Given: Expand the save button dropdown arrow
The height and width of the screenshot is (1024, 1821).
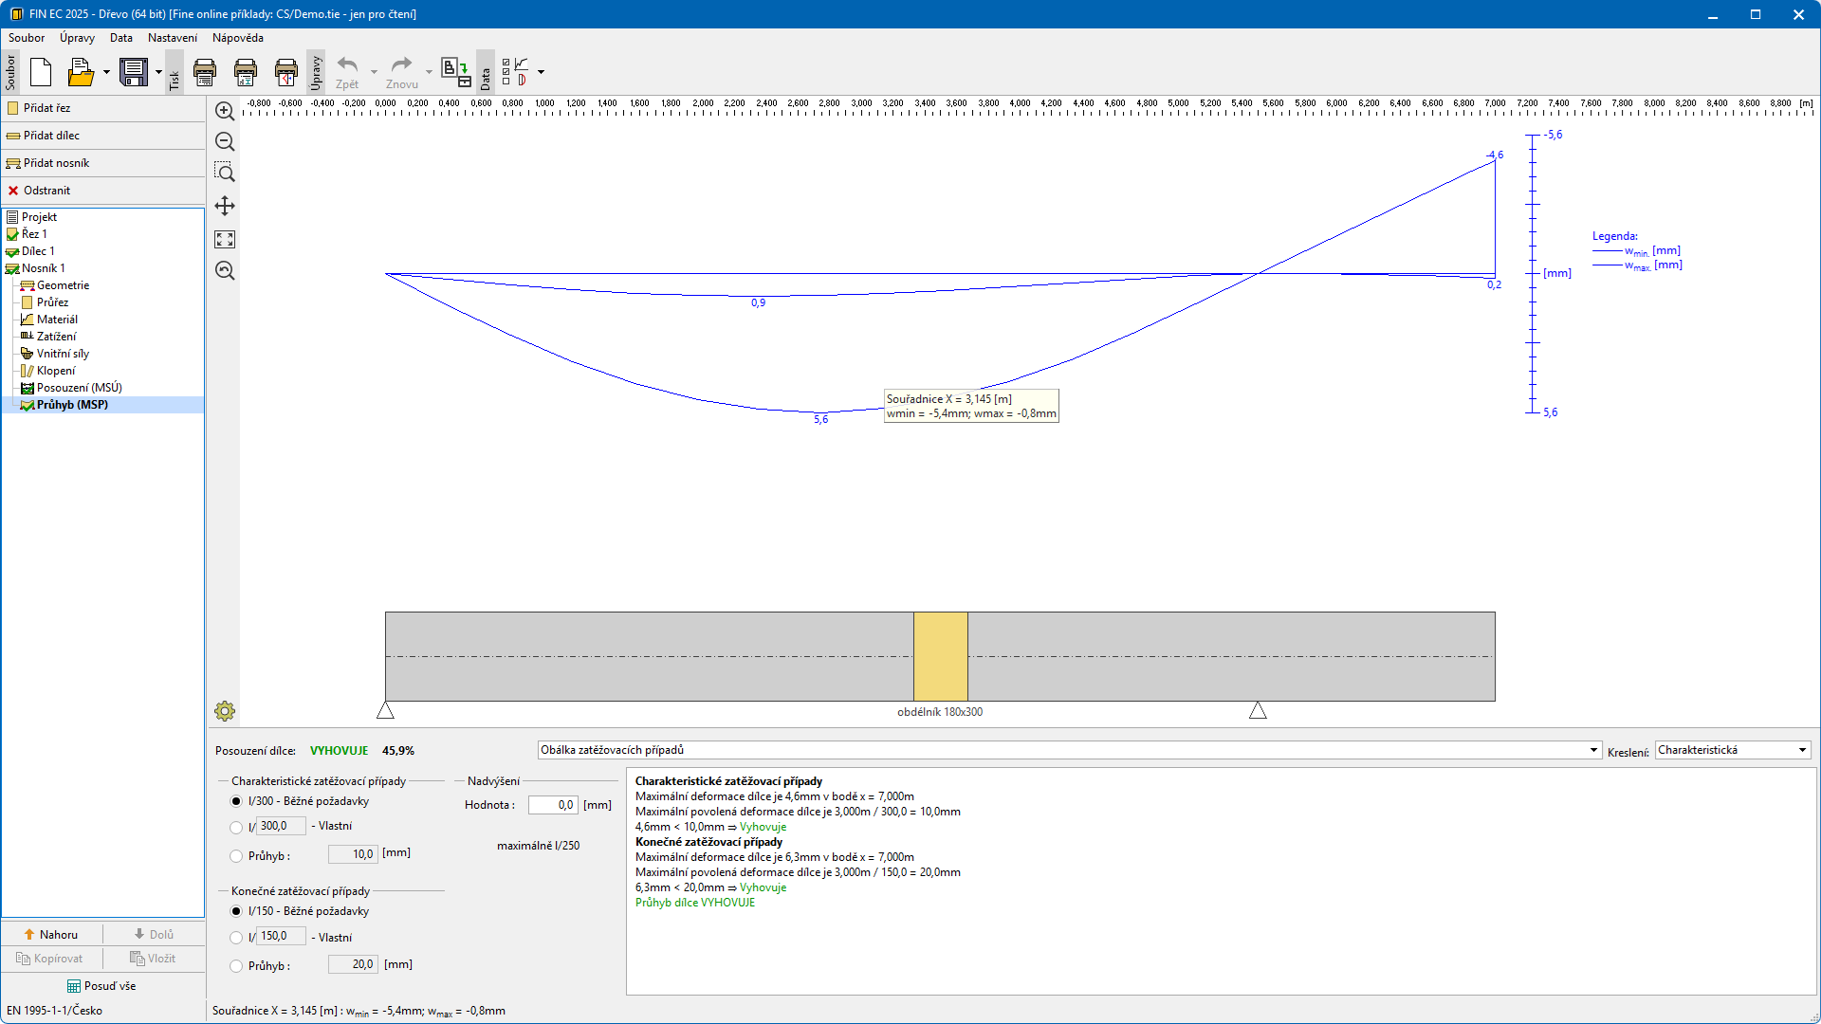Looking at the screenshot, I should [158, 72].
